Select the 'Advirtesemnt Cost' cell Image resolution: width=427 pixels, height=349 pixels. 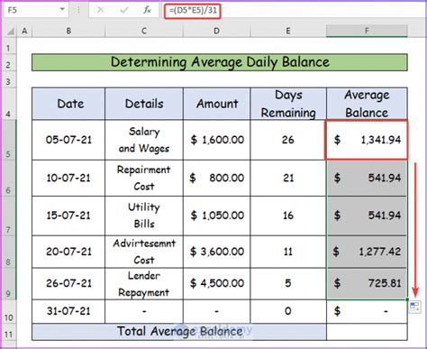point(144,252)
